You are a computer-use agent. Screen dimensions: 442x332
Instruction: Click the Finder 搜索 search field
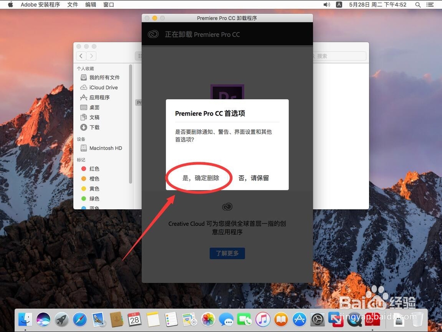click(339, 56)
